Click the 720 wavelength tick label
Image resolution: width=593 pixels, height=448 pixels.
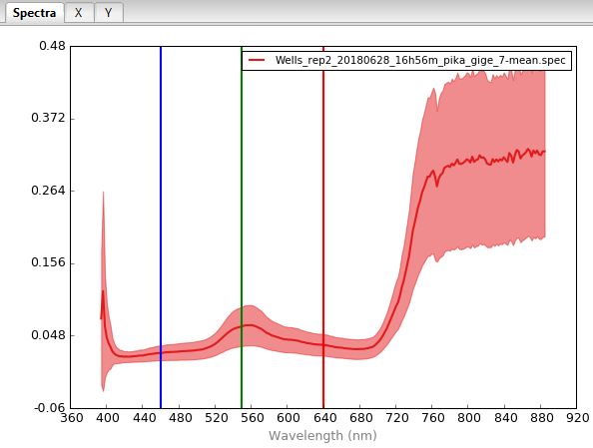click(x=397, y=418)
